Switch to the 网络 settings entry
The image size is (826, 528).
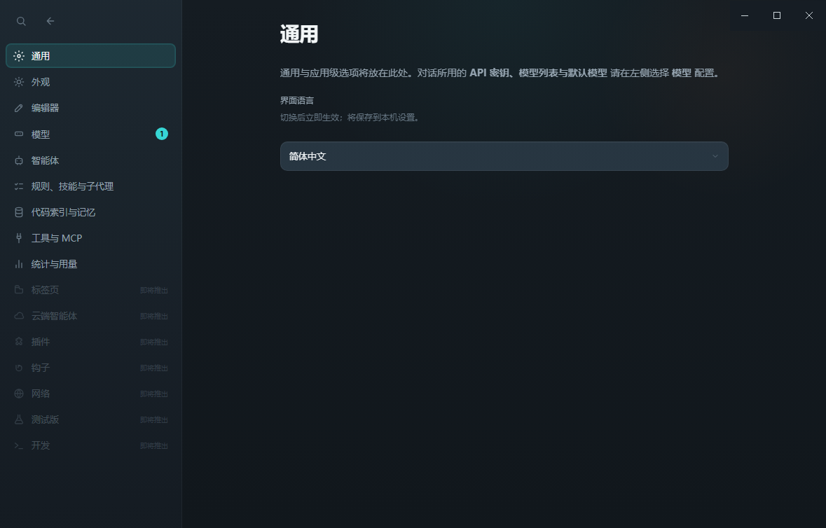[x=40, y=393]
